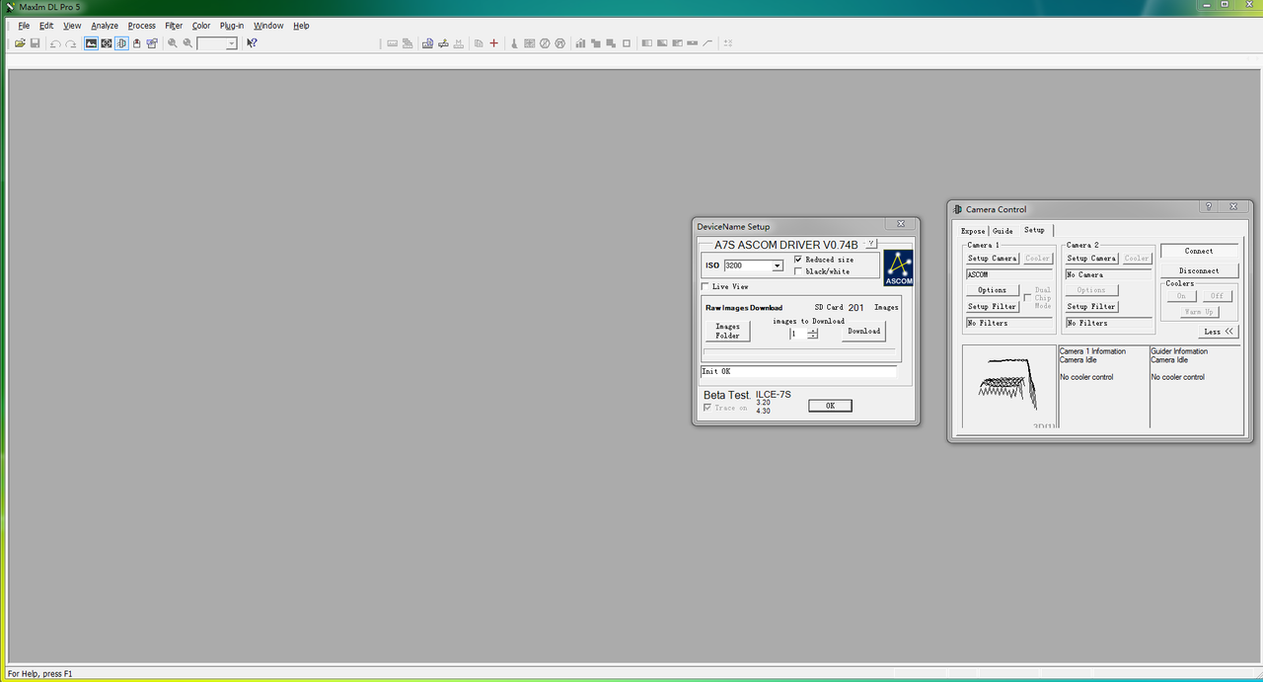Click the Save disk icon in toolbar

pyautogui.click(x=36, y=43)
